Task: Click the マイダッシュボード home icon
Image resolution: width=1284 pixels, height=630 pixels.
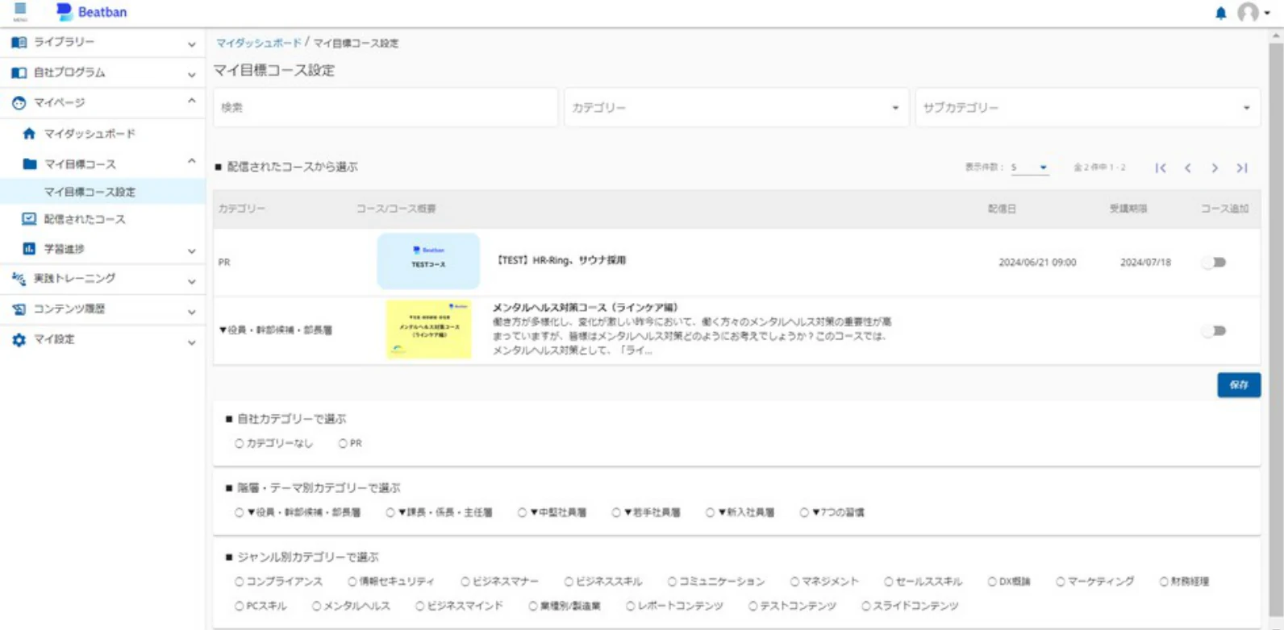Action: tap(30, 134)
